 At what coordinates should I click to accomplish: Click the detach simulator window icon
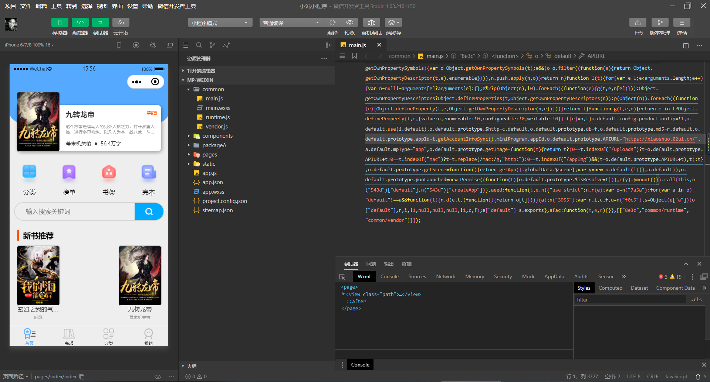pos(170,45)
